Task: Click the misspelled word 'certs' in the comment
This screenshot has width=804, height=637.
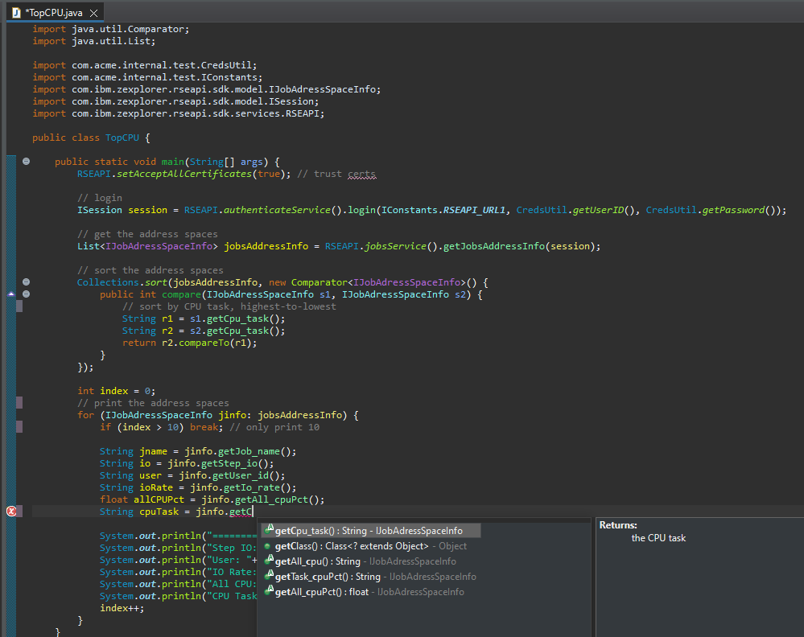Action: (x=361, y=174)
